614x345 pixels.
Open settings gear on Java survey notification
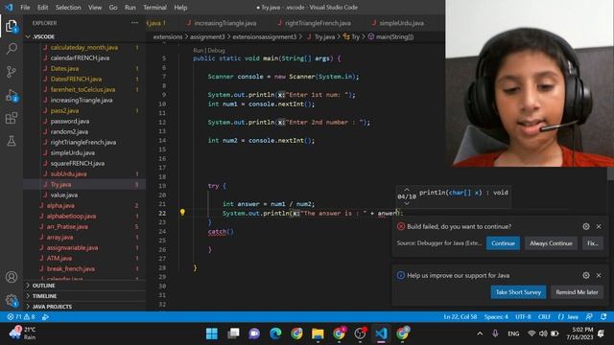pos(586,275)
